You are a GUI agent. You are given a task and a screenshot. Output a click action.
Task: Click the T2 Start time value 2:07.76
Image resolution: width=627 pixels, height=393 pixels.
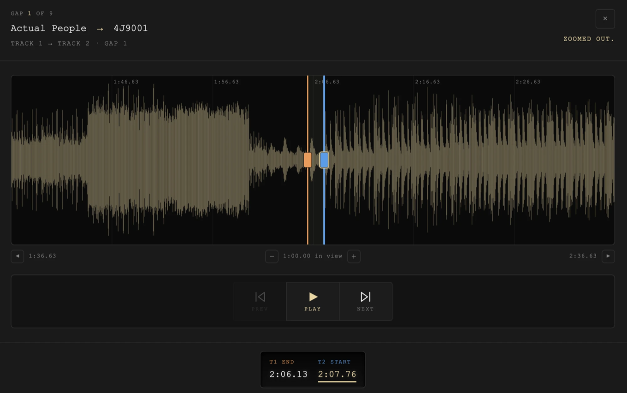[337, 374]
